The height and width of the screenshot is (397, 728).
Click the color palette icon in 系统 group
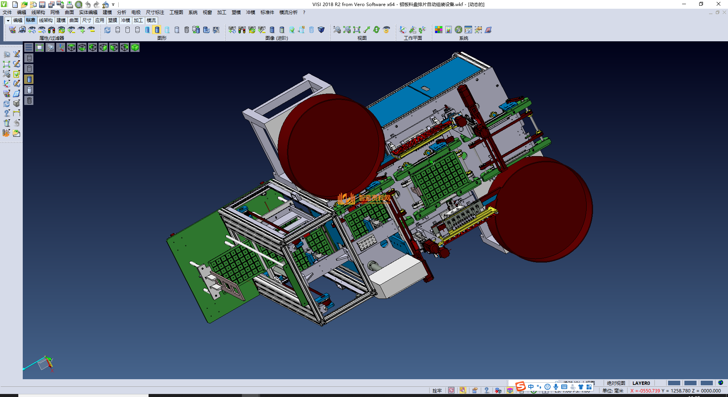439,30
